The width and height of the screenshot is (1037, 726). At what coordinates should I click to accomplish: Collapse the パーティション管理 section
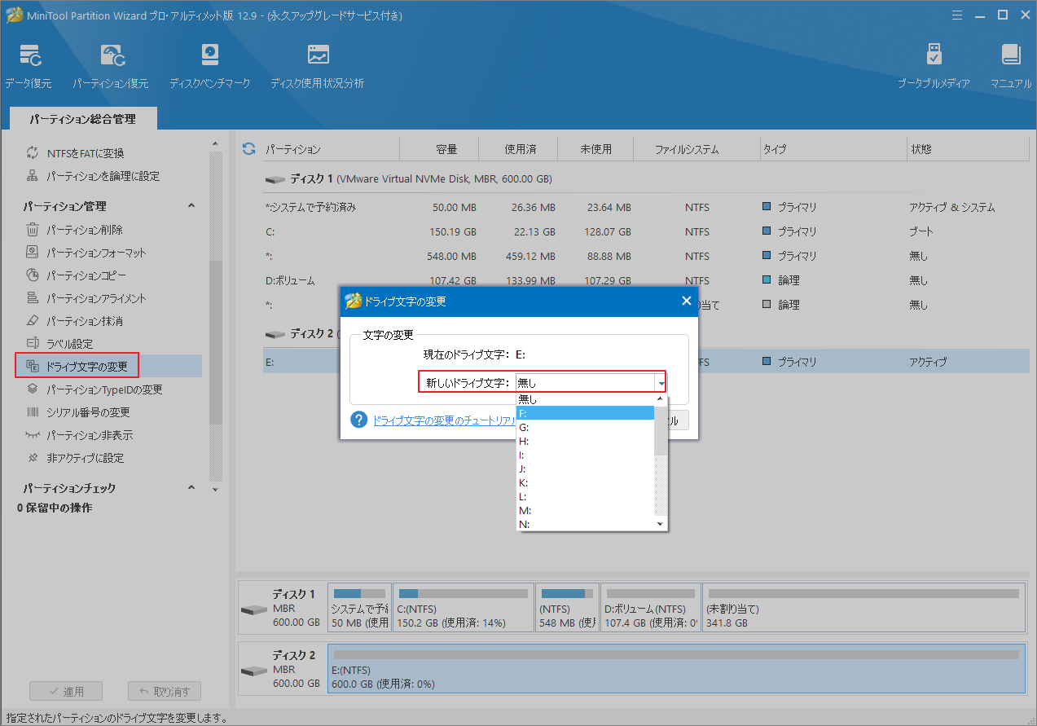tap(192, 206)
